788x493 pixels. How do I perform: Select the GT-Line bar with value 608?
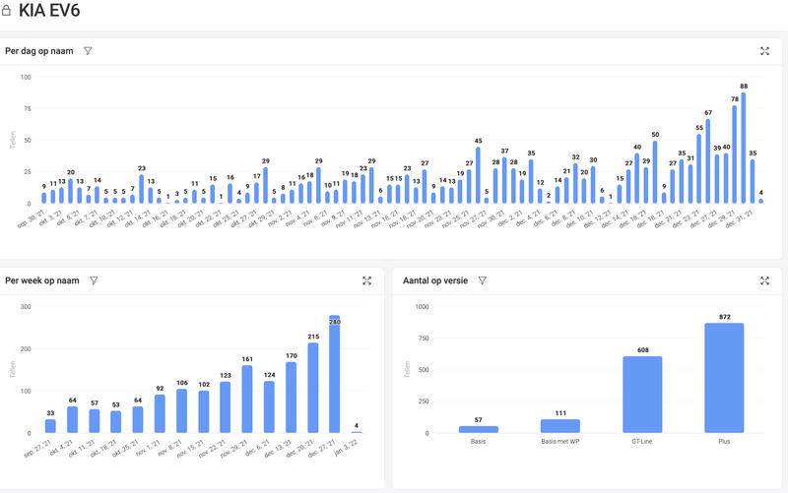click(642, 395)
